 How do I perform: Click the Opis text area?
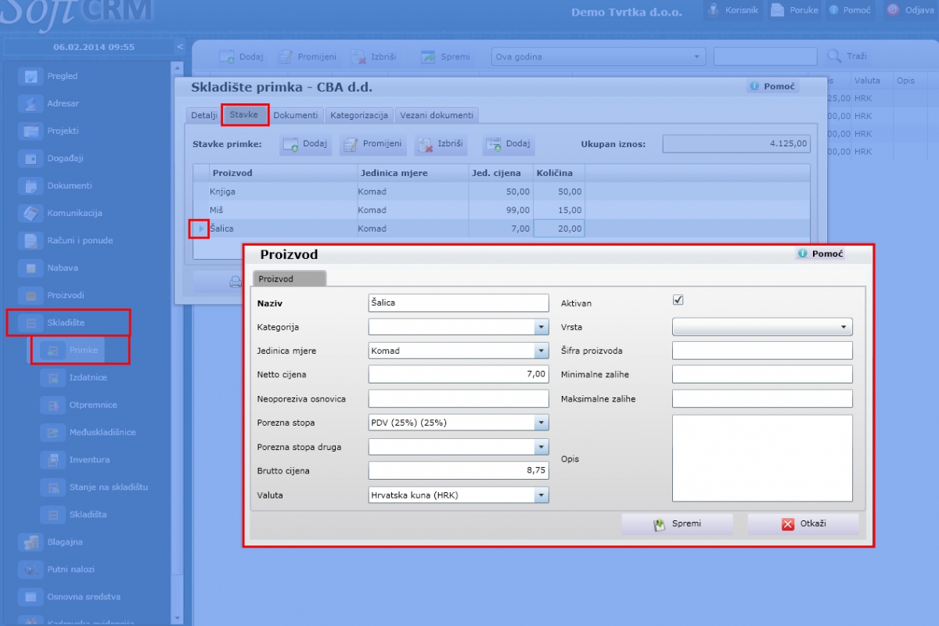point(762,459)
